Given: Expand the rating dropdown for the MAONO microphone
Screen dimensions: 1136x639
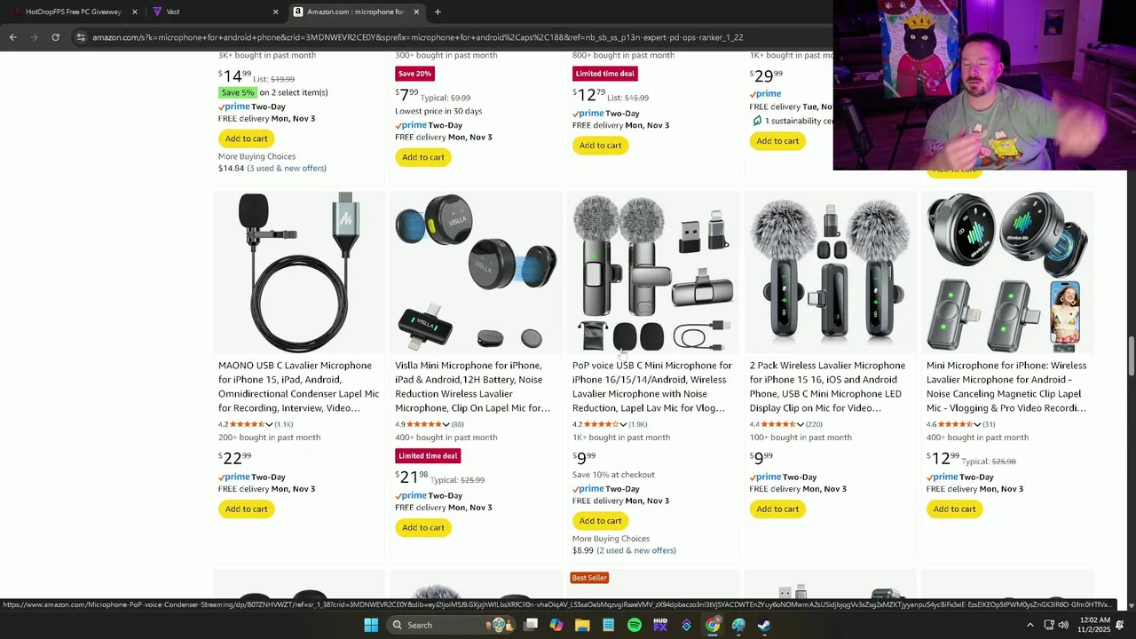Looking at the screenshot, I should pos(269,424).
